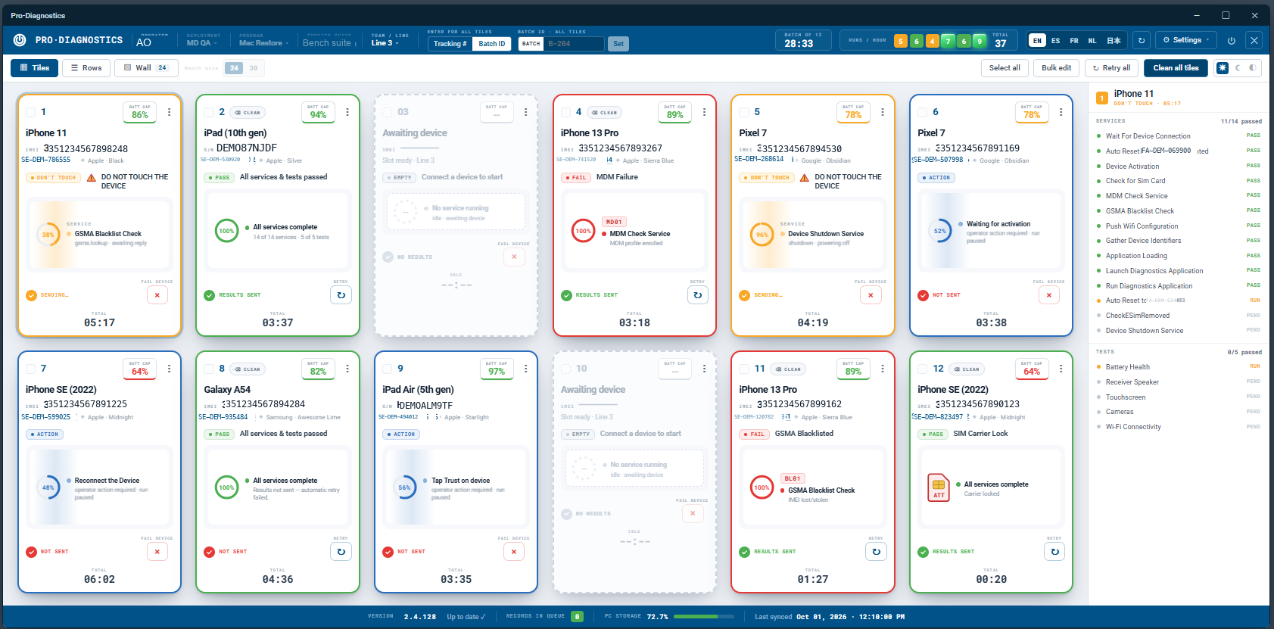The image size is (1274, 629).
Task: Click the power icon beside Settings
Action: [x=1232, y=40]
